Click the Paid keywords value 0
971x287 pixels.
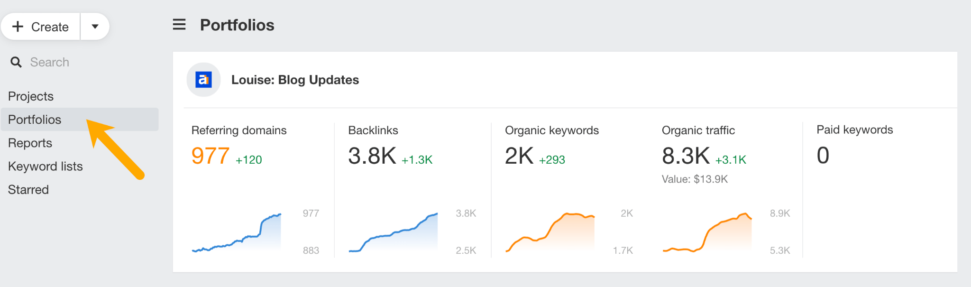823,156
